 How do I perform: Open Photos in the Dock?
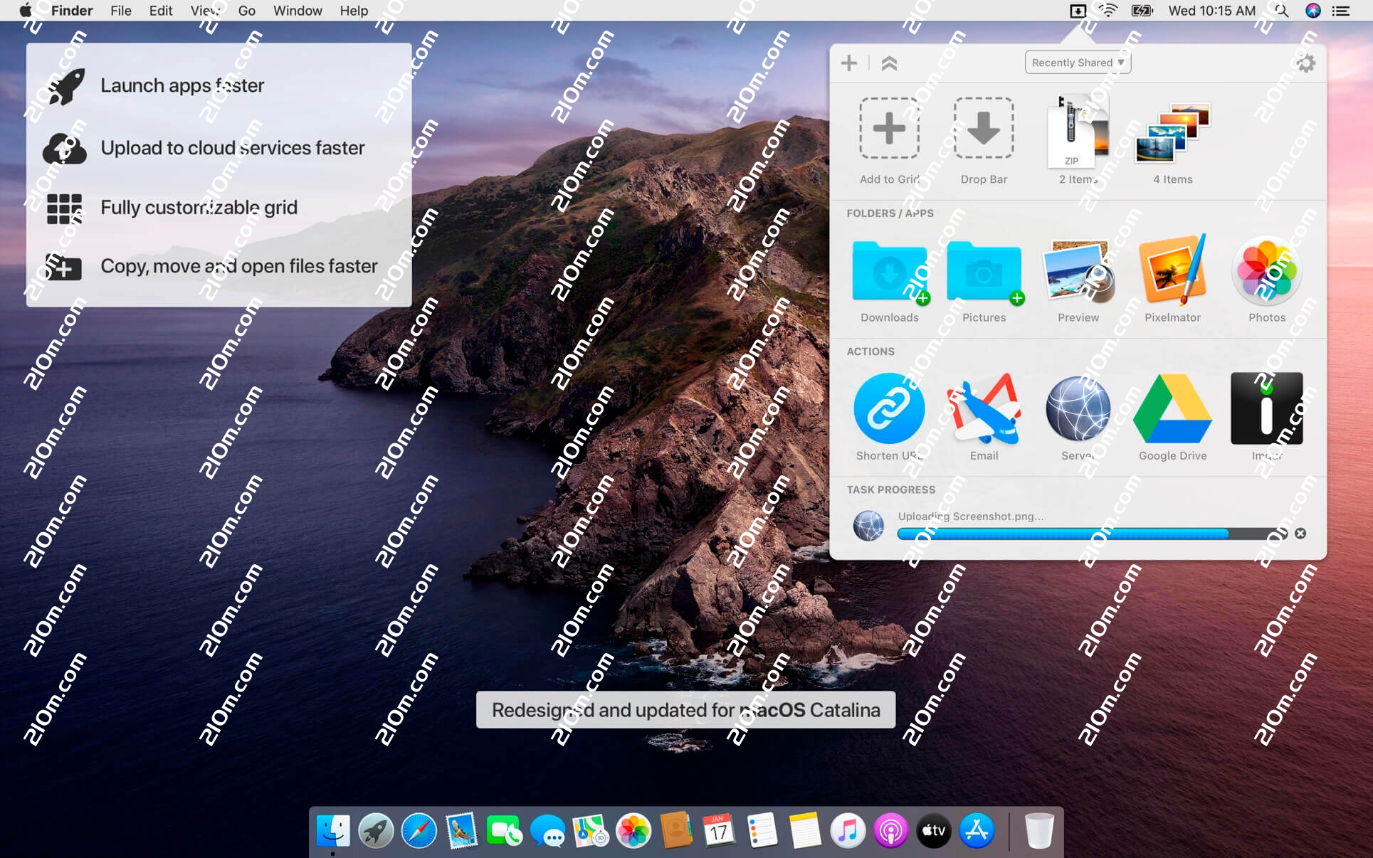pyautogui.click(x=633, y=830)
